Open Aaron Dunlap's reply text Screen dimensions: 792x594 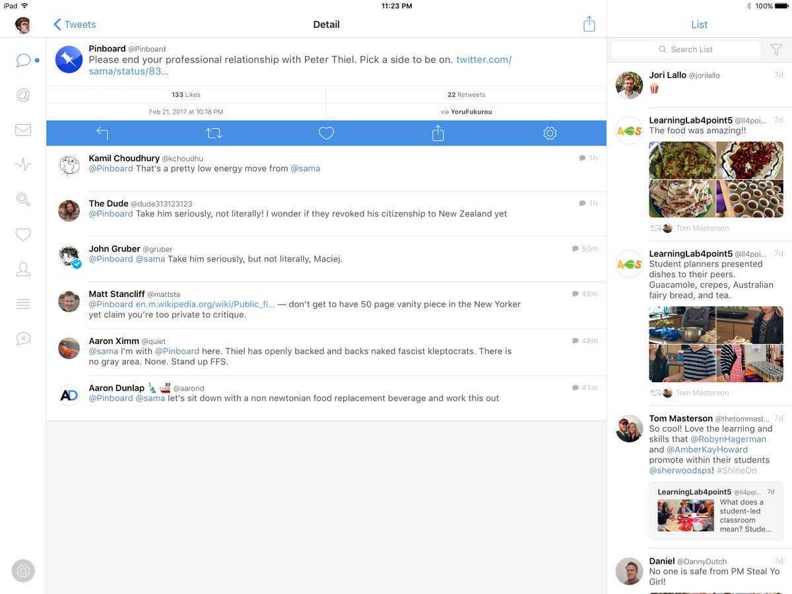[294, 399]
